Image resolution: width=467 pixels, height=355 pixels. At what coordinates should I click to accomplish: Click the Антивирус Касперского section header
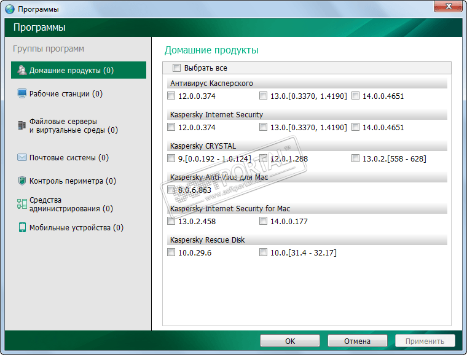point(307,84)
